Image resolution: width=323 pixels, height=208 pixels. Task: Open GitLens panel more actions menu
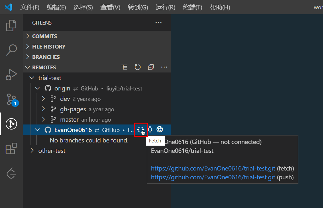158,22
